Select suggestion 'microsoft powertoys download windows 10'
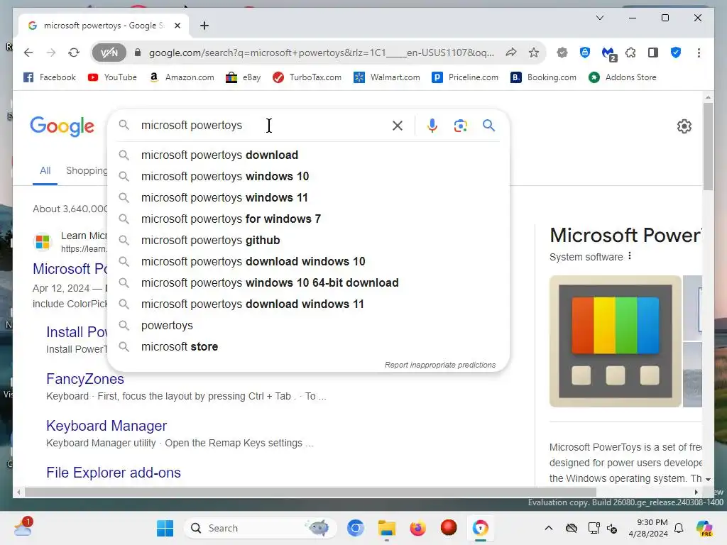The image size is (727, 545). click(308, 262)
